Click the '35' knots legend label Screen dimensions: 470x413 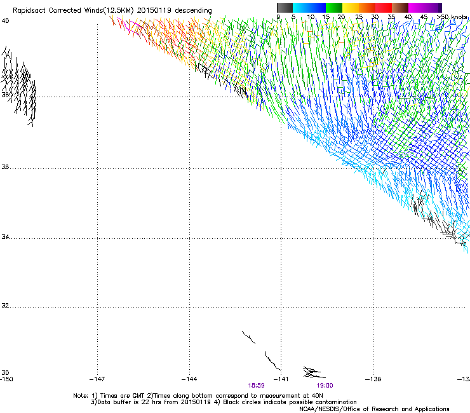coord(391,17)
